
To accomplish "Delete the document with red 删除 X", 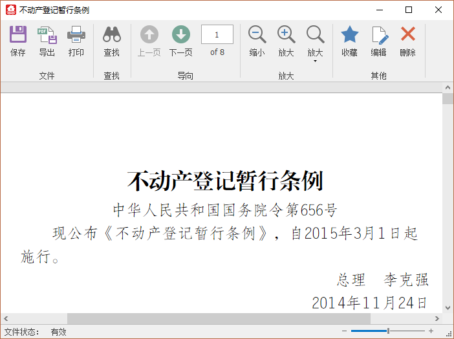I will click(x=407, y=34).
